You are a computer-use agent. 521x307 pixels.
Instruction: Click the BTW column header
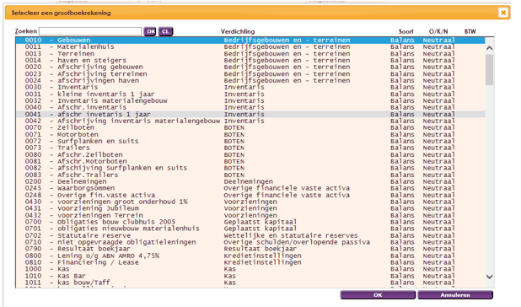(x=470, y=31)
